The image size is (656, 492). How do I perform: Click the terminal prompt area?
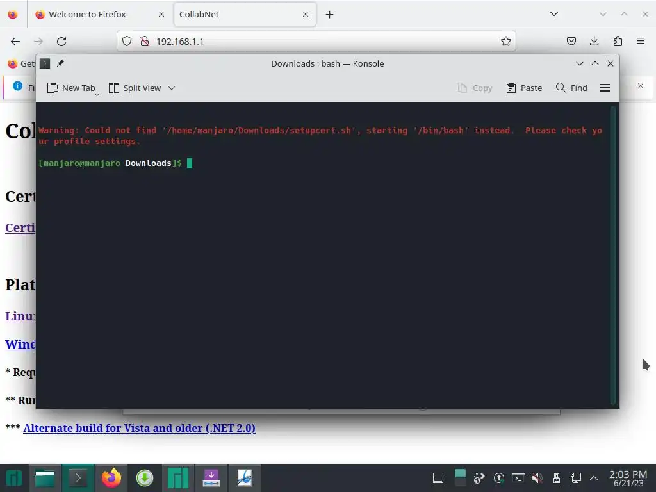[x=115, y=163]
